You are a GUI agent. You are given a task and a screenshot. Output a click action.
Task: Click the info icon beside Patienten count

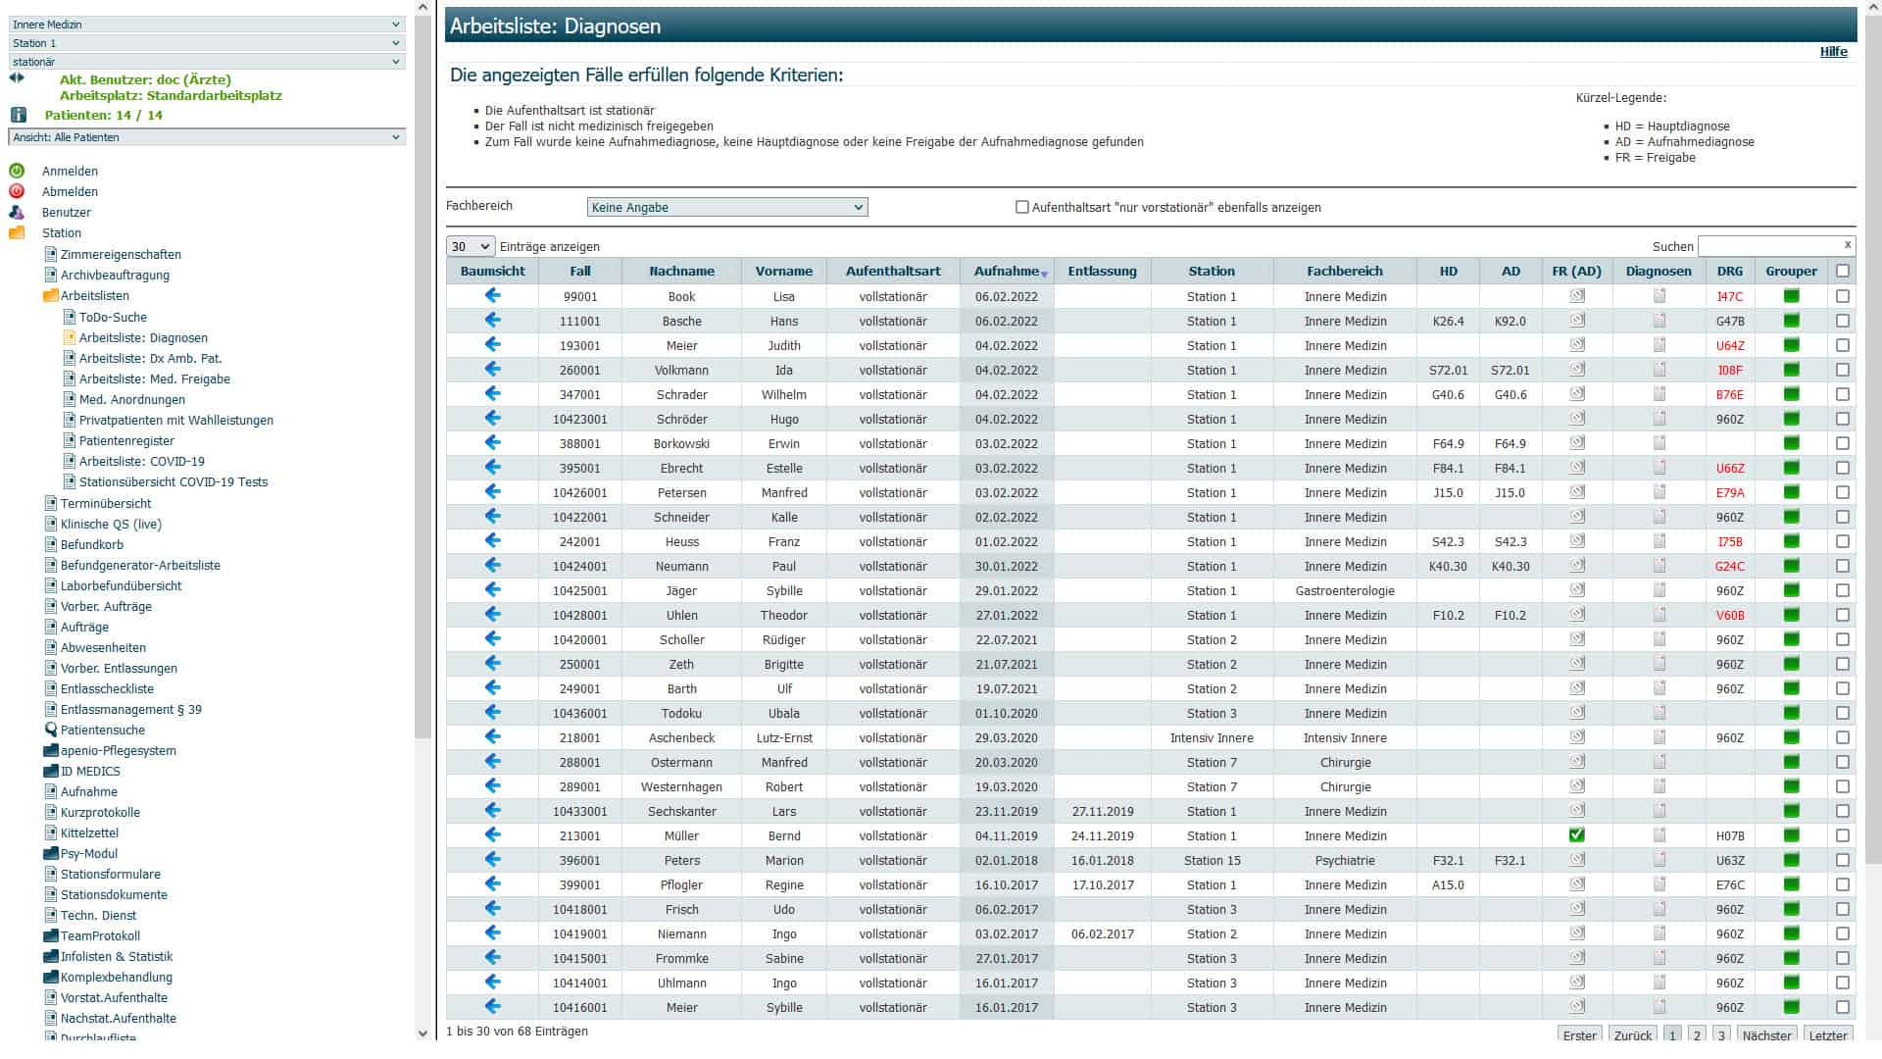tap(18, 115)
